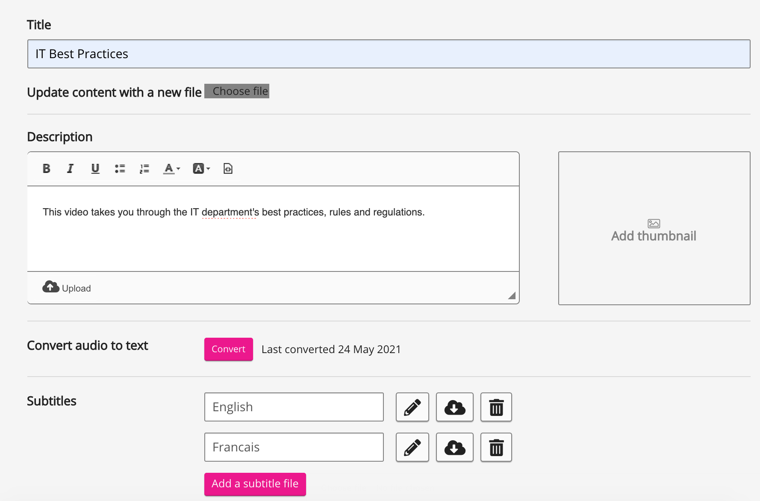
Task: Toggle italic formatting in description editor
Action: 71,168
